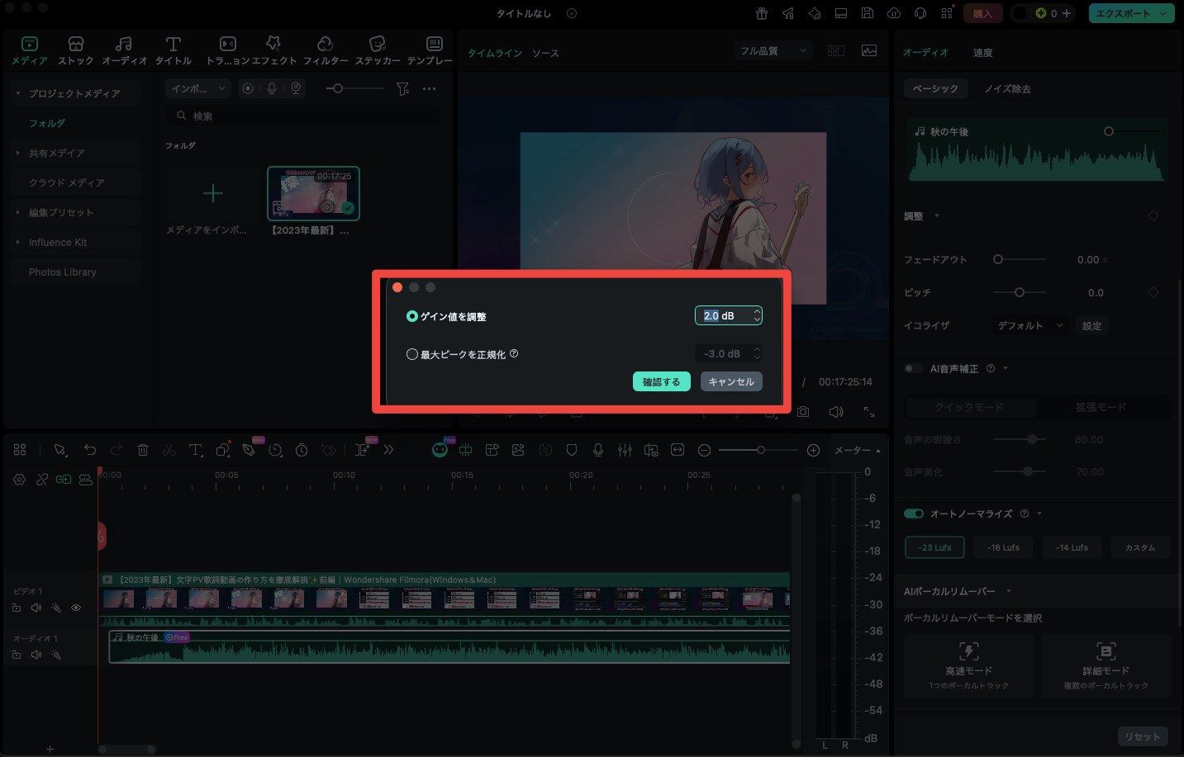Open the インポート dropdown in media panel
1184x757 pixels.
pos(197,88)
